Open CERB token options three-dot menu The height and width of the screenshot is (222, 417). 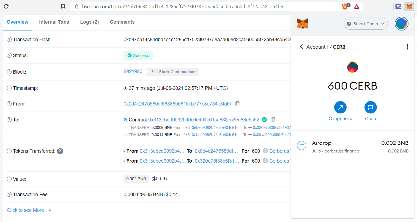coord(407,47)
